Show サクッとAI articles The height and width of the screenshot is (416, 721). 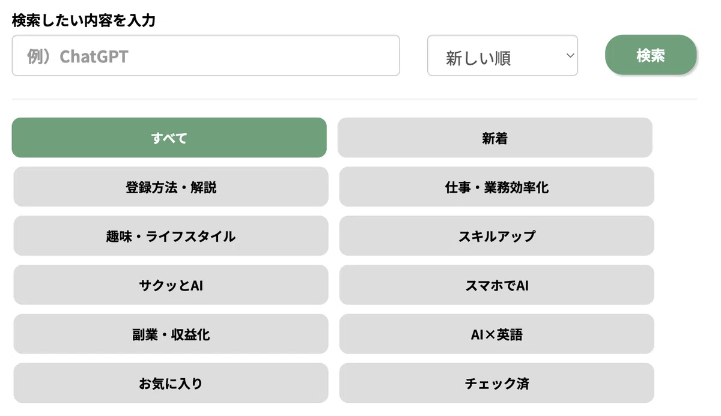171,285
